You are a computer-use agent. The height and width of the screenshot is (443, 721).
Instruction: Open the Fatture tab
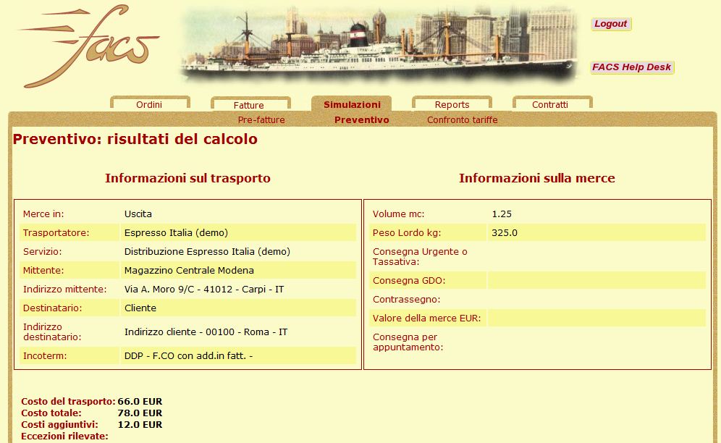click(249, 106)
